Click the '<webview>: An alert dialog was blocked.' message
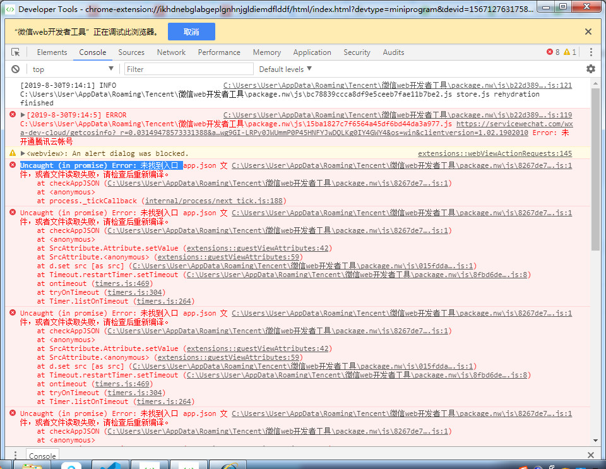 107,153
